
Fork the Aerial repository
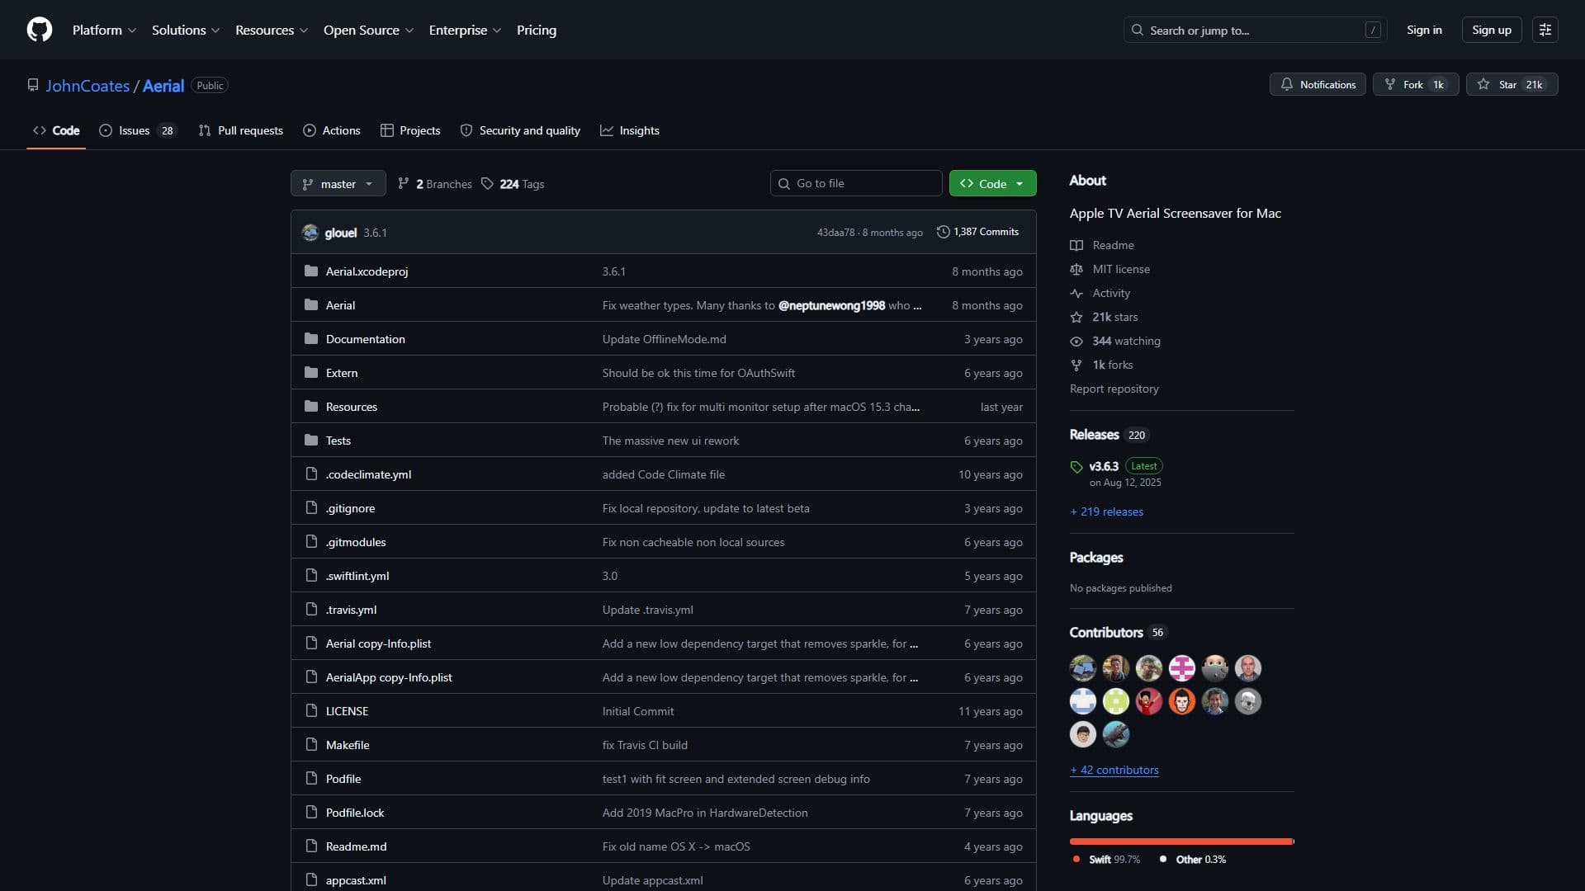(1416, 84)
